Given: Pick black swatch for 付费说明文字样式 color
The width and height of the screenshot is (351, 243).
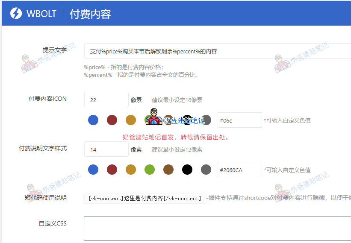Looking at the screenshot, I should pos(187,170).
